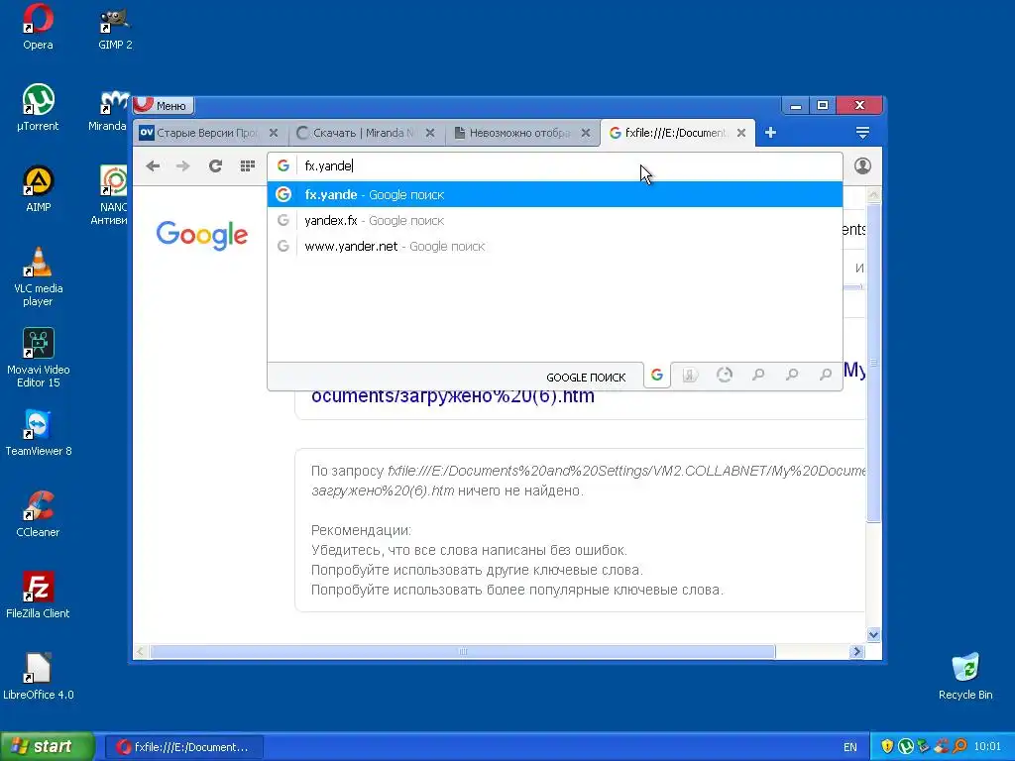This screenshot has width=1015, height=761.
Task: Click the address bar containing fx.yande
Action: coord(555,166)
